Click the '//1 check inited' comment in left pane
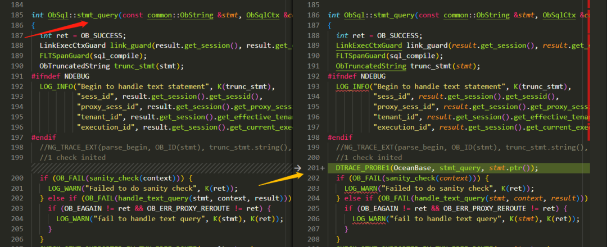This screenshot has height=247, width=607. pyautogui.click(x=73, y=158)
